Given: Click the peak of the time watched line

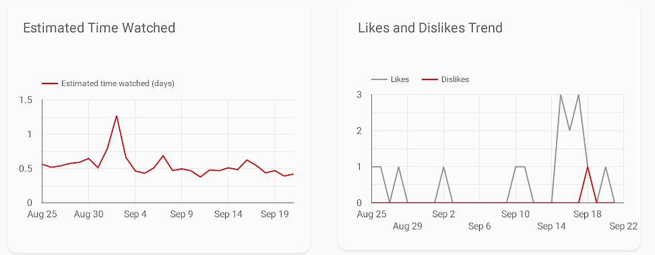Looking at the screenshot, I should pos(117,116).
